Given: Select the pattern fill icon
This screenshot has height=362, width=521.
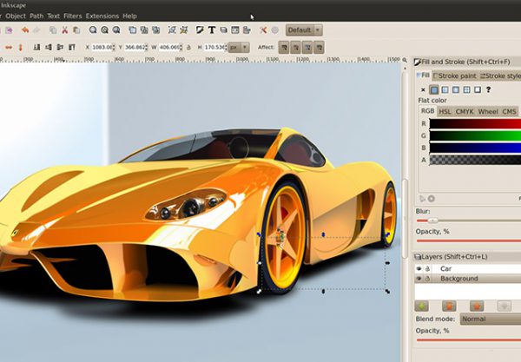Looking at the screenshot, I should 466,89.
